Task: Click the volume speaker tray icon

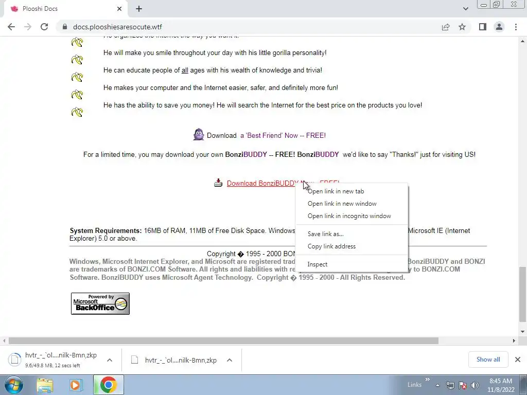Action: [475, 385]
